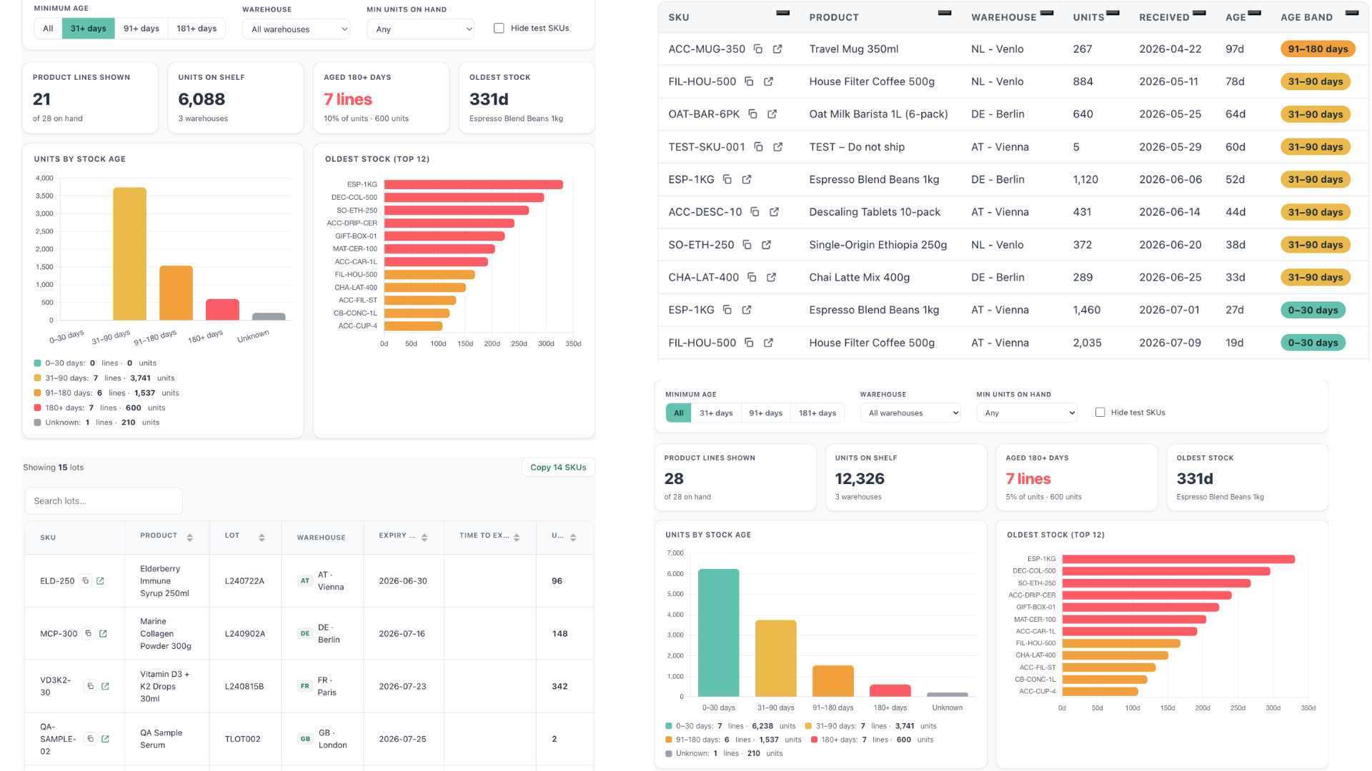Copy the ACC-MUG-350 SKU with its copy icon
This screenshot has width=1372, height=771.
[758, 49]
